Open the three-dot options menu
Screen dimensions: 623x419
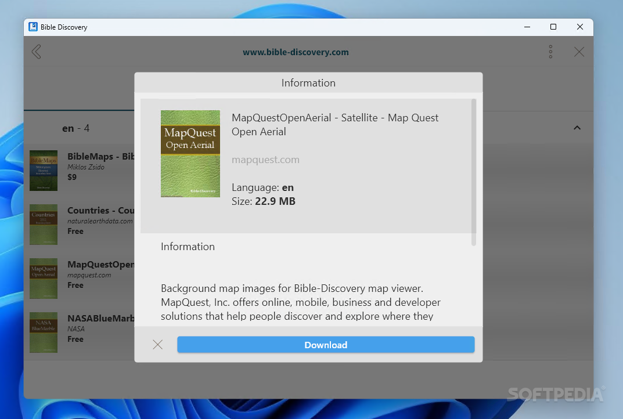(x=550, y=52)
